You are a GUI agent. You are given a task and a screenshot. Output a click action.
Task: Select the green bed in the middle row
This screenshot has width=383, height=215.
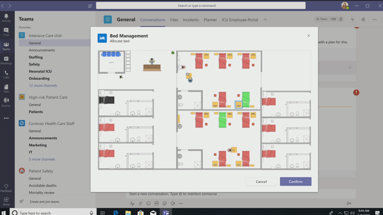246,99
